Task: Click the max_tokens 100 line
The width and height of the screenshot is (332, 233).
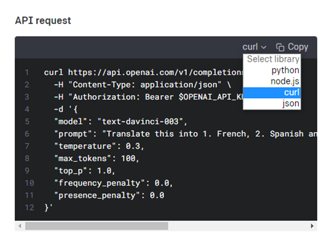Action: coord(97,158)
